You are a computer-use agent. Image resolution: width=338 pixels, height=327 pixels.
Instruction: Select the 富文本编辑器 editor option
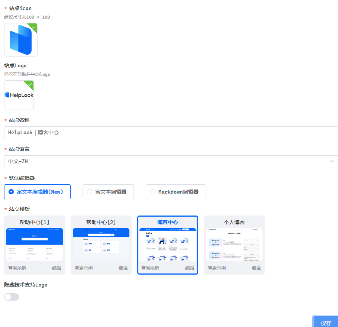click(x=89, y=191)
